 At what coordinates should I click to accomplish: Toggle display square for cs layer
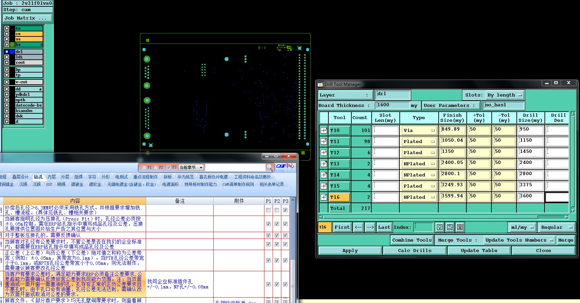(x=7, y=34)
